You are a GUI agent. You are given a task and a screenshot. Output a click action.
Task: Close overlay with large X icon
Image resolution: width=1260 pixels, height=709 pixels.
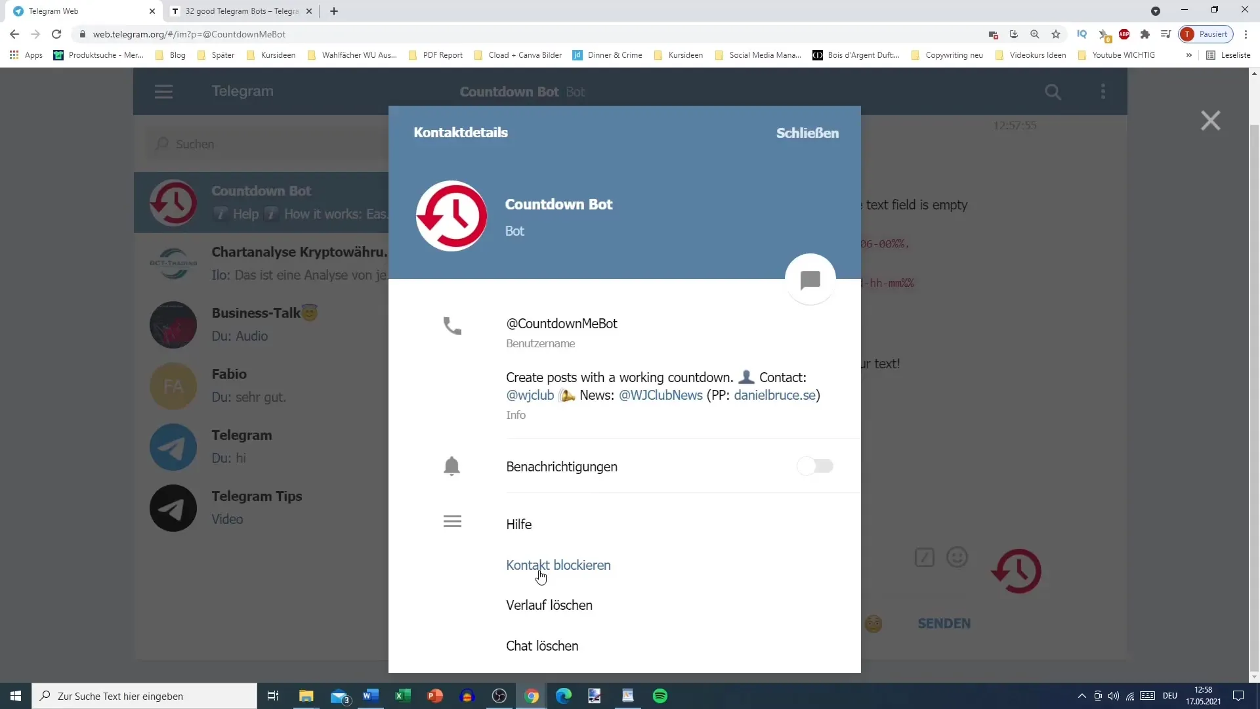1210,121
